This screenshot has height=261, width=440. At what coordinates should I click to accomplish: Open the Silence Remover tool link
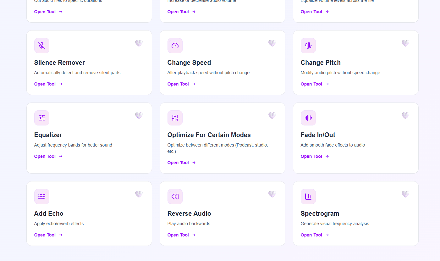coord(48,84)
